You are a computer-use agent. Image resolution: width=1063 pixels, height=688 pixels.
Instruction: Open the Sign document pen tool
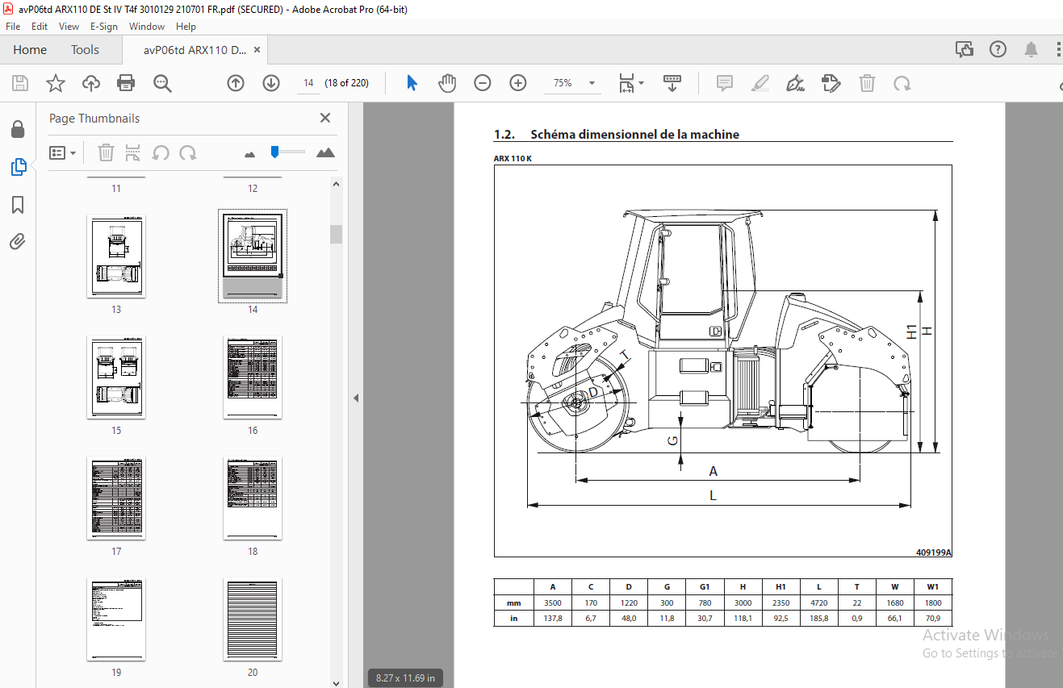(x=796, y=83)
